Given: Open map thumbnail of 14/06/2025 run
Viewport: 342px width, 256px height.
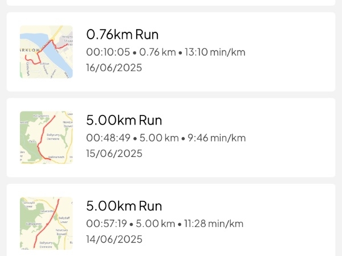Looking at the screenshot, I should (46, 224).
